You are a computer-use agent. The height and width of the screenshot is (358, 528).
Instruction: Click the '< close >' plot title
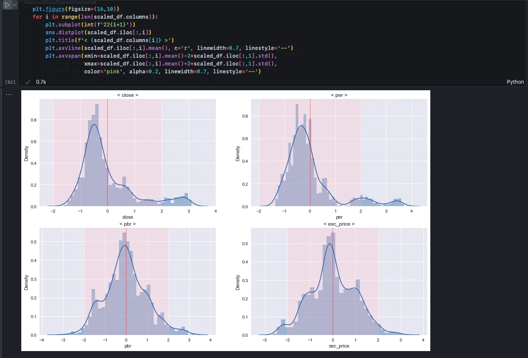(x=128, y=95)
